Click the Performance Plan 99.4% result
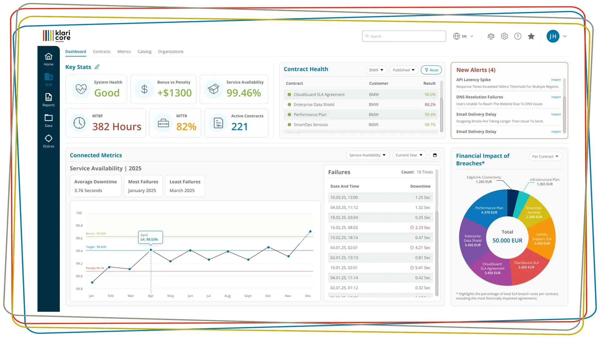The image size is (600, 338). click(x=430, y=115)
